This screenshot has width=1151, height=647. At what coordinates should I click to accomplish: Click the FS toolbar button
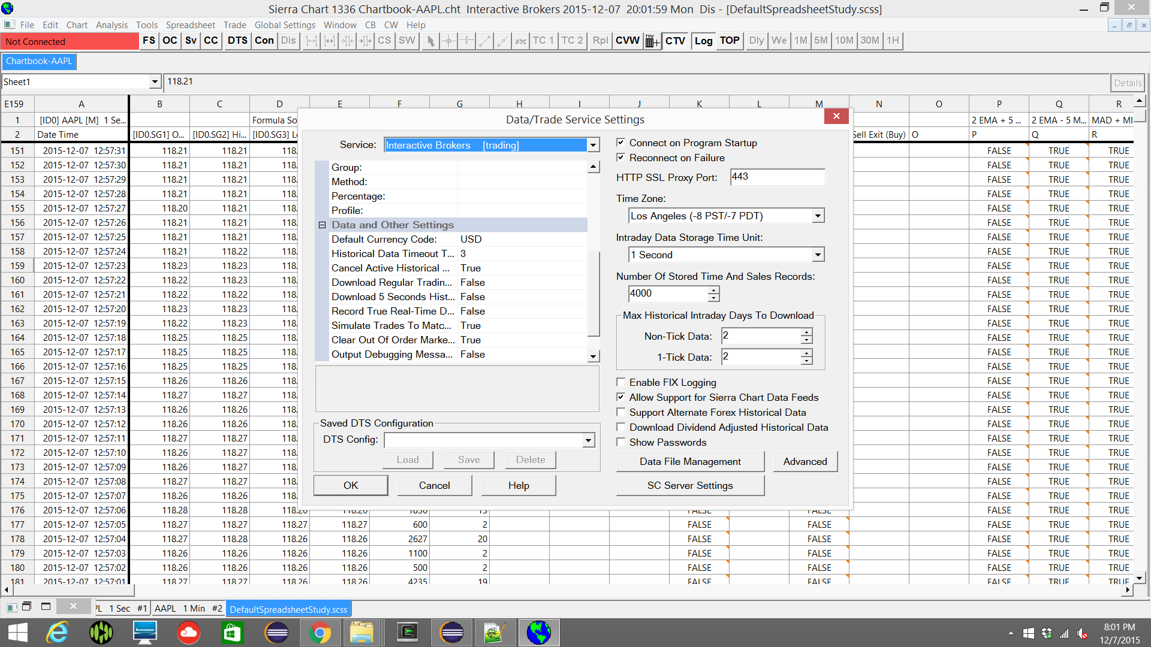tap(149, 41)
